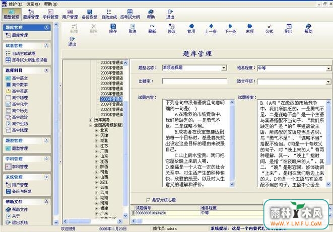Go to 首项 first record
This screenshot has width=333, height=232.
pyautogui.click(x=191, y=29)
